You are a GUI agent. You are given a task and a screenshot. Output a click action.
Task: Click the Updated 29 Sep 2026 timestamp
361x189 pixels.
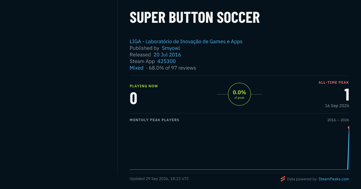159,179
